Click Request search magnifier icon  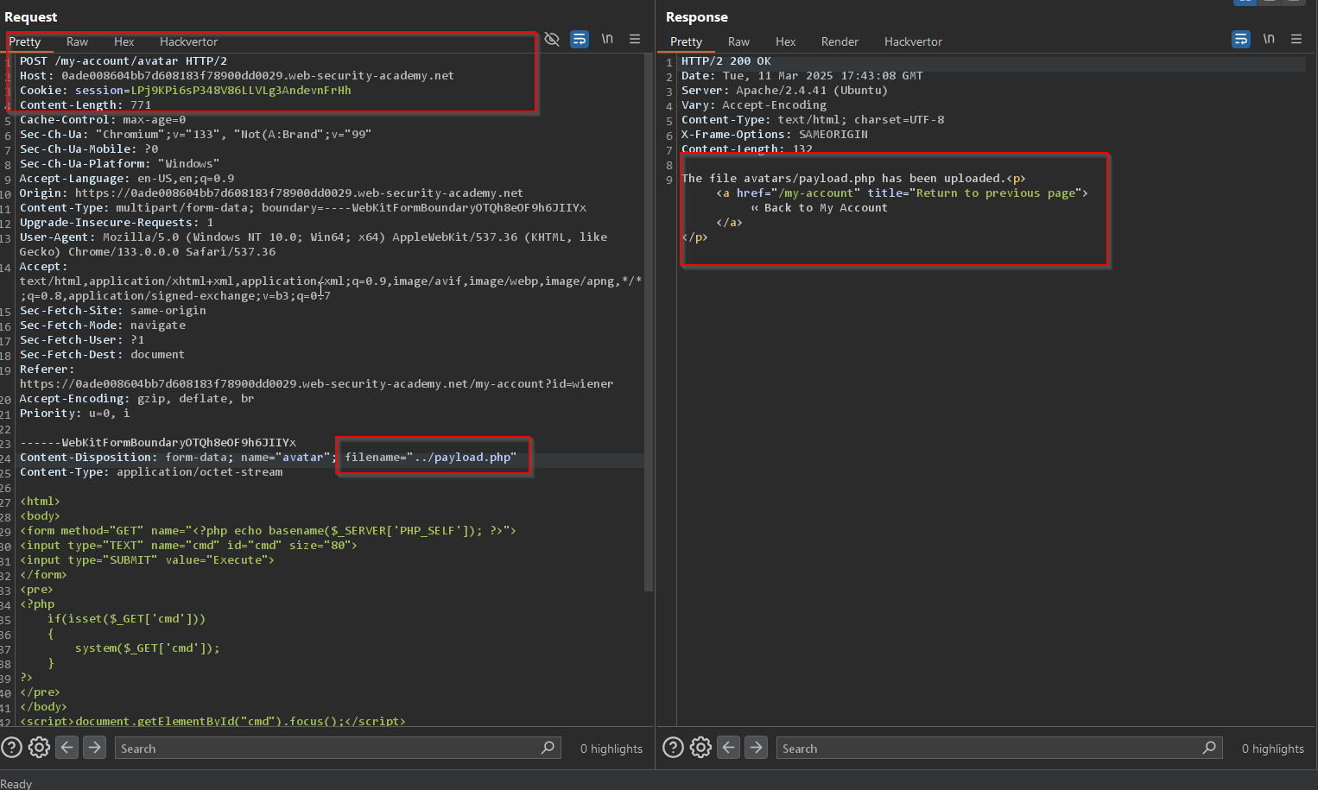coord(548,748)
